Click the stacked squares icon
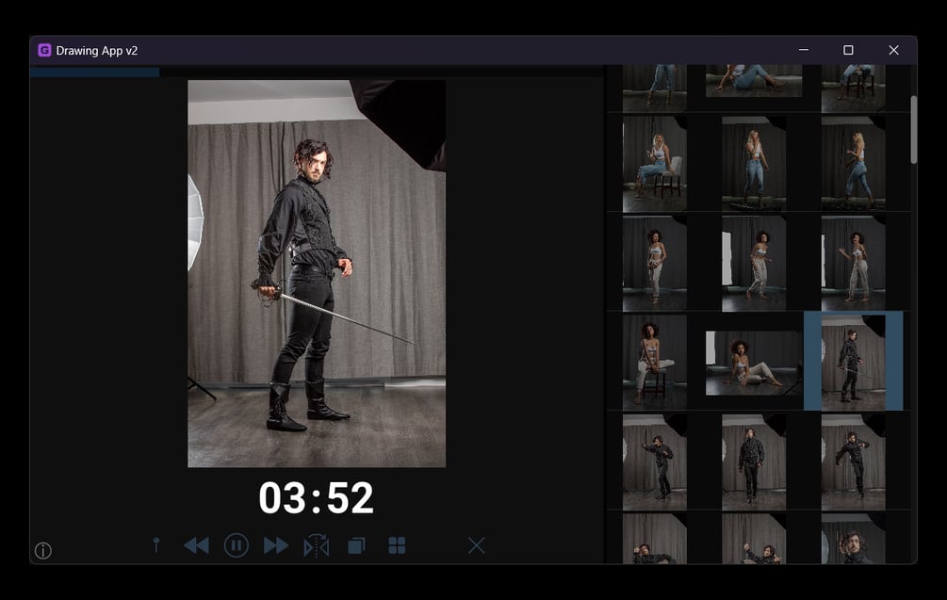Screen dimensions: 947x600 [x=356, y=545]
